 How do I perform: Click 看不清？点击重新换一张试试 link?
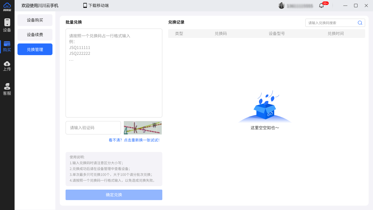click(x=134, y=140)
